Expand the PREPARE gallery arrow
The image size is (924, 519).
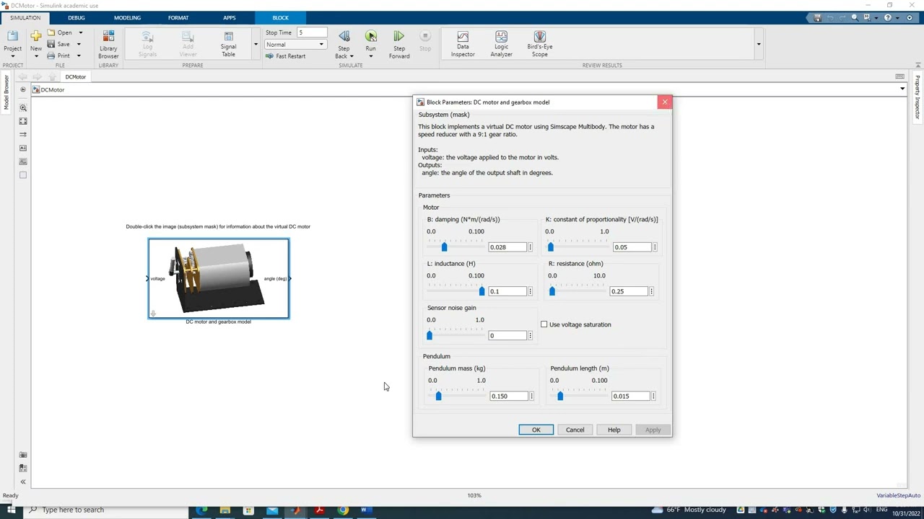click(x=255, y=45)
